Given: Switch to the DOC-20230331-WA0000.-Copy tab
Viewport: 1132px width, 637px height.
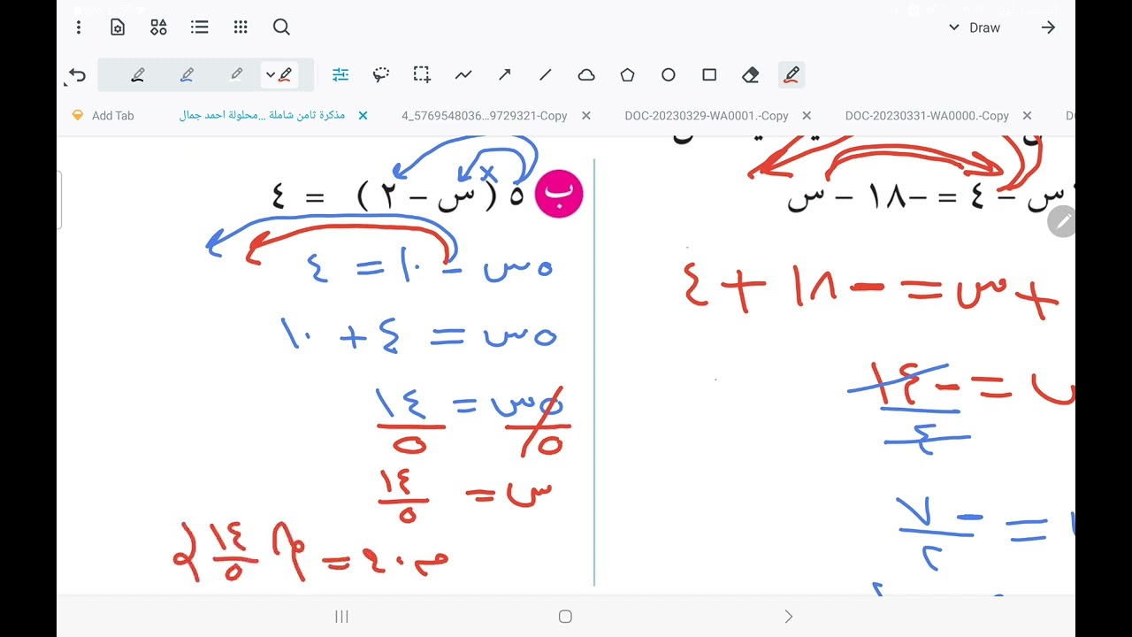Looking at the screenshot, I should coord(927,116).
